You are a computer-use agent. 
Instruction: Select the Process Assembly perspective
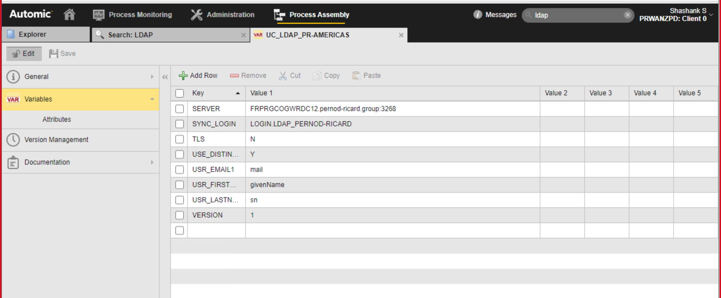coord(311,15)
